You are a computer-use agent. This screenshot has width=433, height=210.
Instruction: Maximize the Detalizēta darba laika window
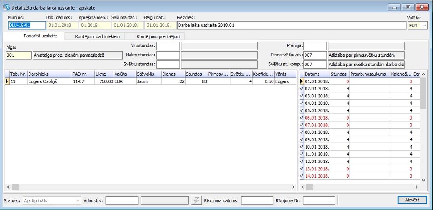(x=407, y=7)
